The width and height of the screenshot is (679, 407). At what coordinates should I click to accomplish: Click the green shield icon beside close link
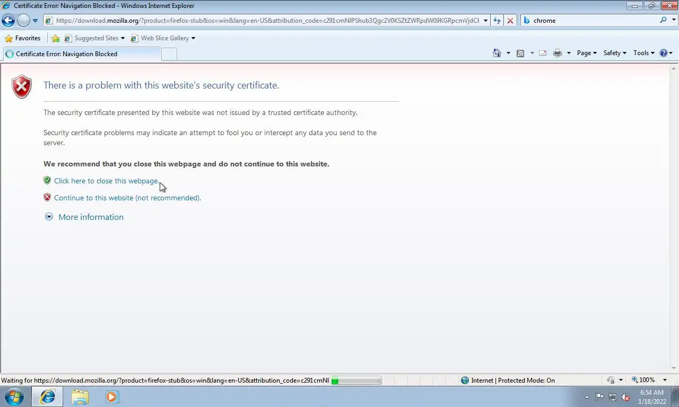click(47, 180)
